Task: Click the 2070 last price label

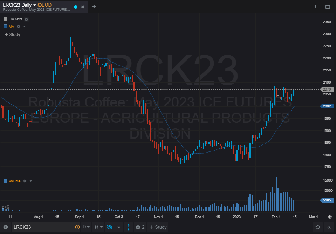Action: coord(327,90)
